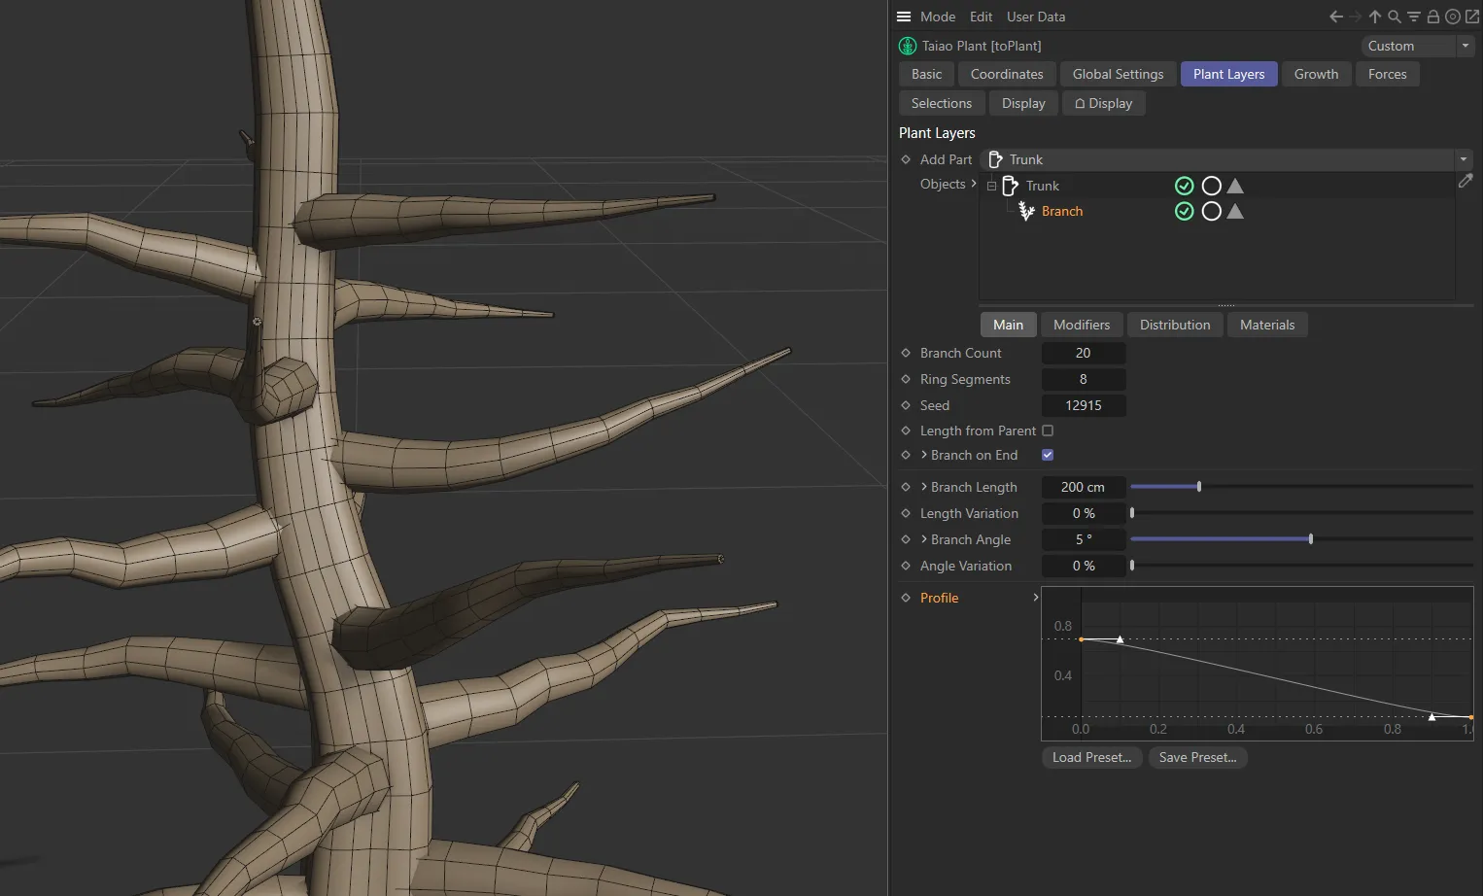Open the hamburger menu icon

tap(904, 17)
